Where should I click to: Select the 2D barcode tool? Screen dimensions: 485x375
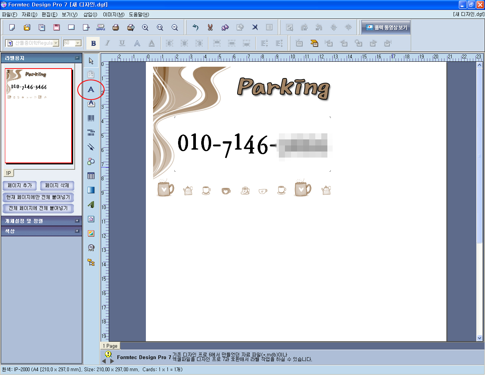tap(91, 133)
